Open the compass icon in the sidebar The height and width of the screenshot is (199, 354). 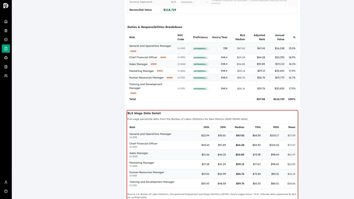coord(6,40)
